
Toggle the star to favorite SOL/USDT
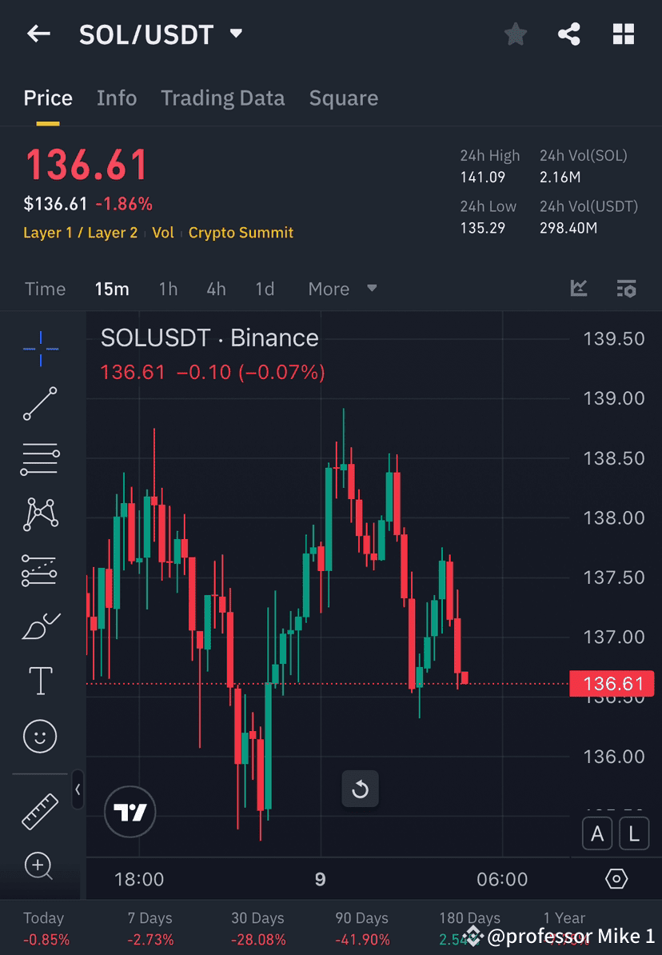pos(515,34)
